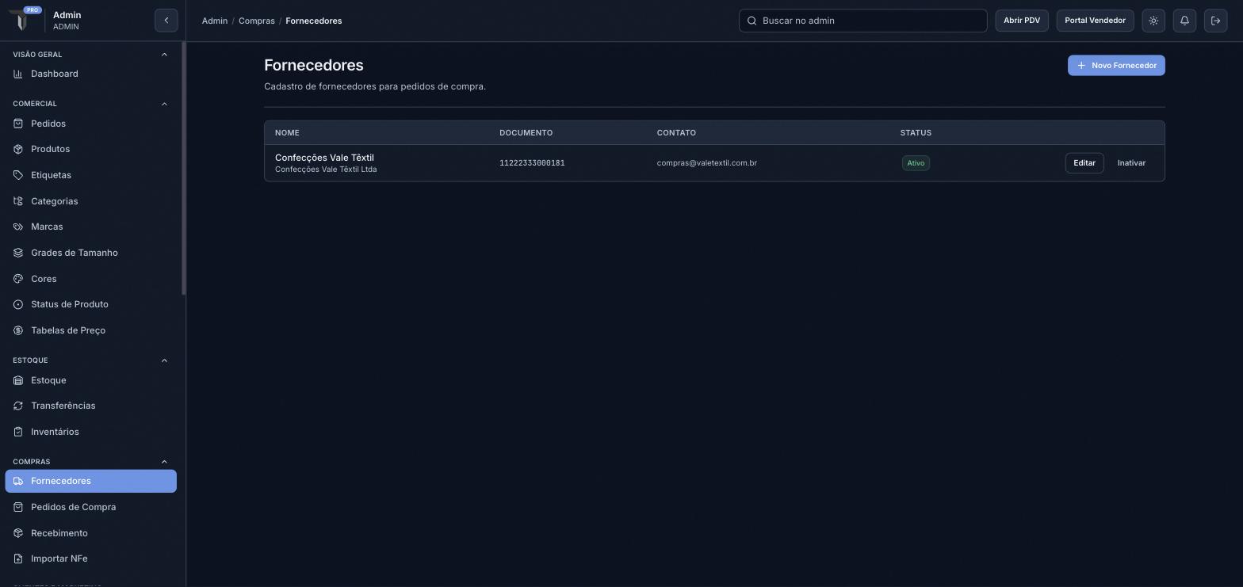
Task: Collapse the sidebar with the chevron button
Action: click(166, 21)
